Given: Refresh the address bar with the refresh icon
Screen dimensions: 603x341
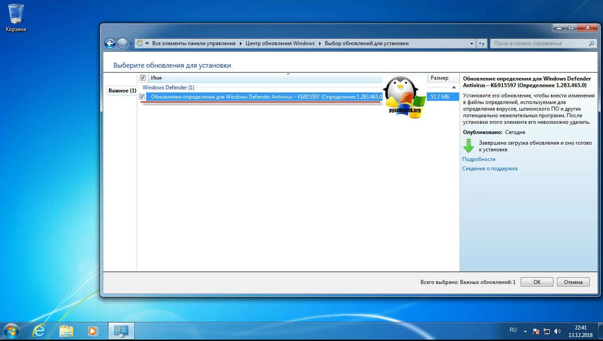Looking at the screenshot, I should 482,43.
